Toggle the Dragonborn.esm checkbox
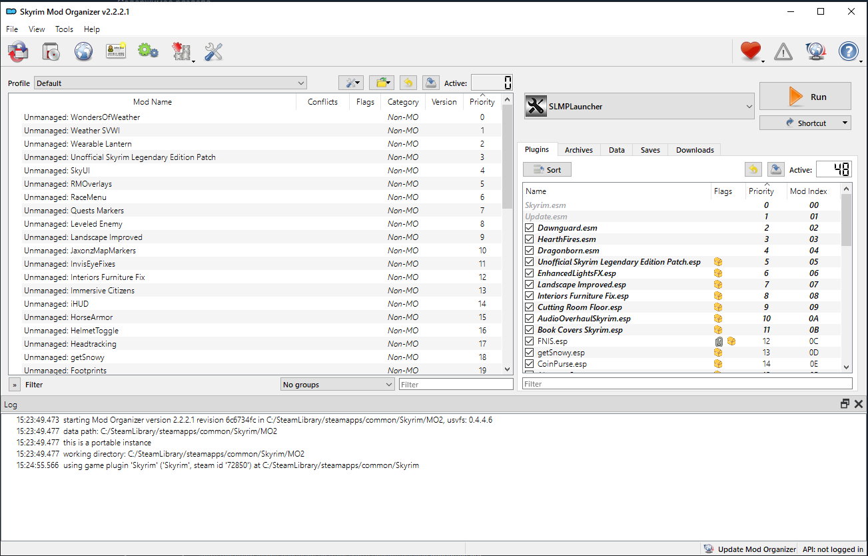The height and width of the screenshot is (556, 868). (530, 251)
